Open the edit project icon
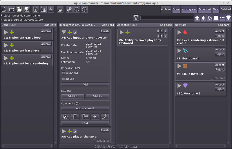 pos(27,10)
